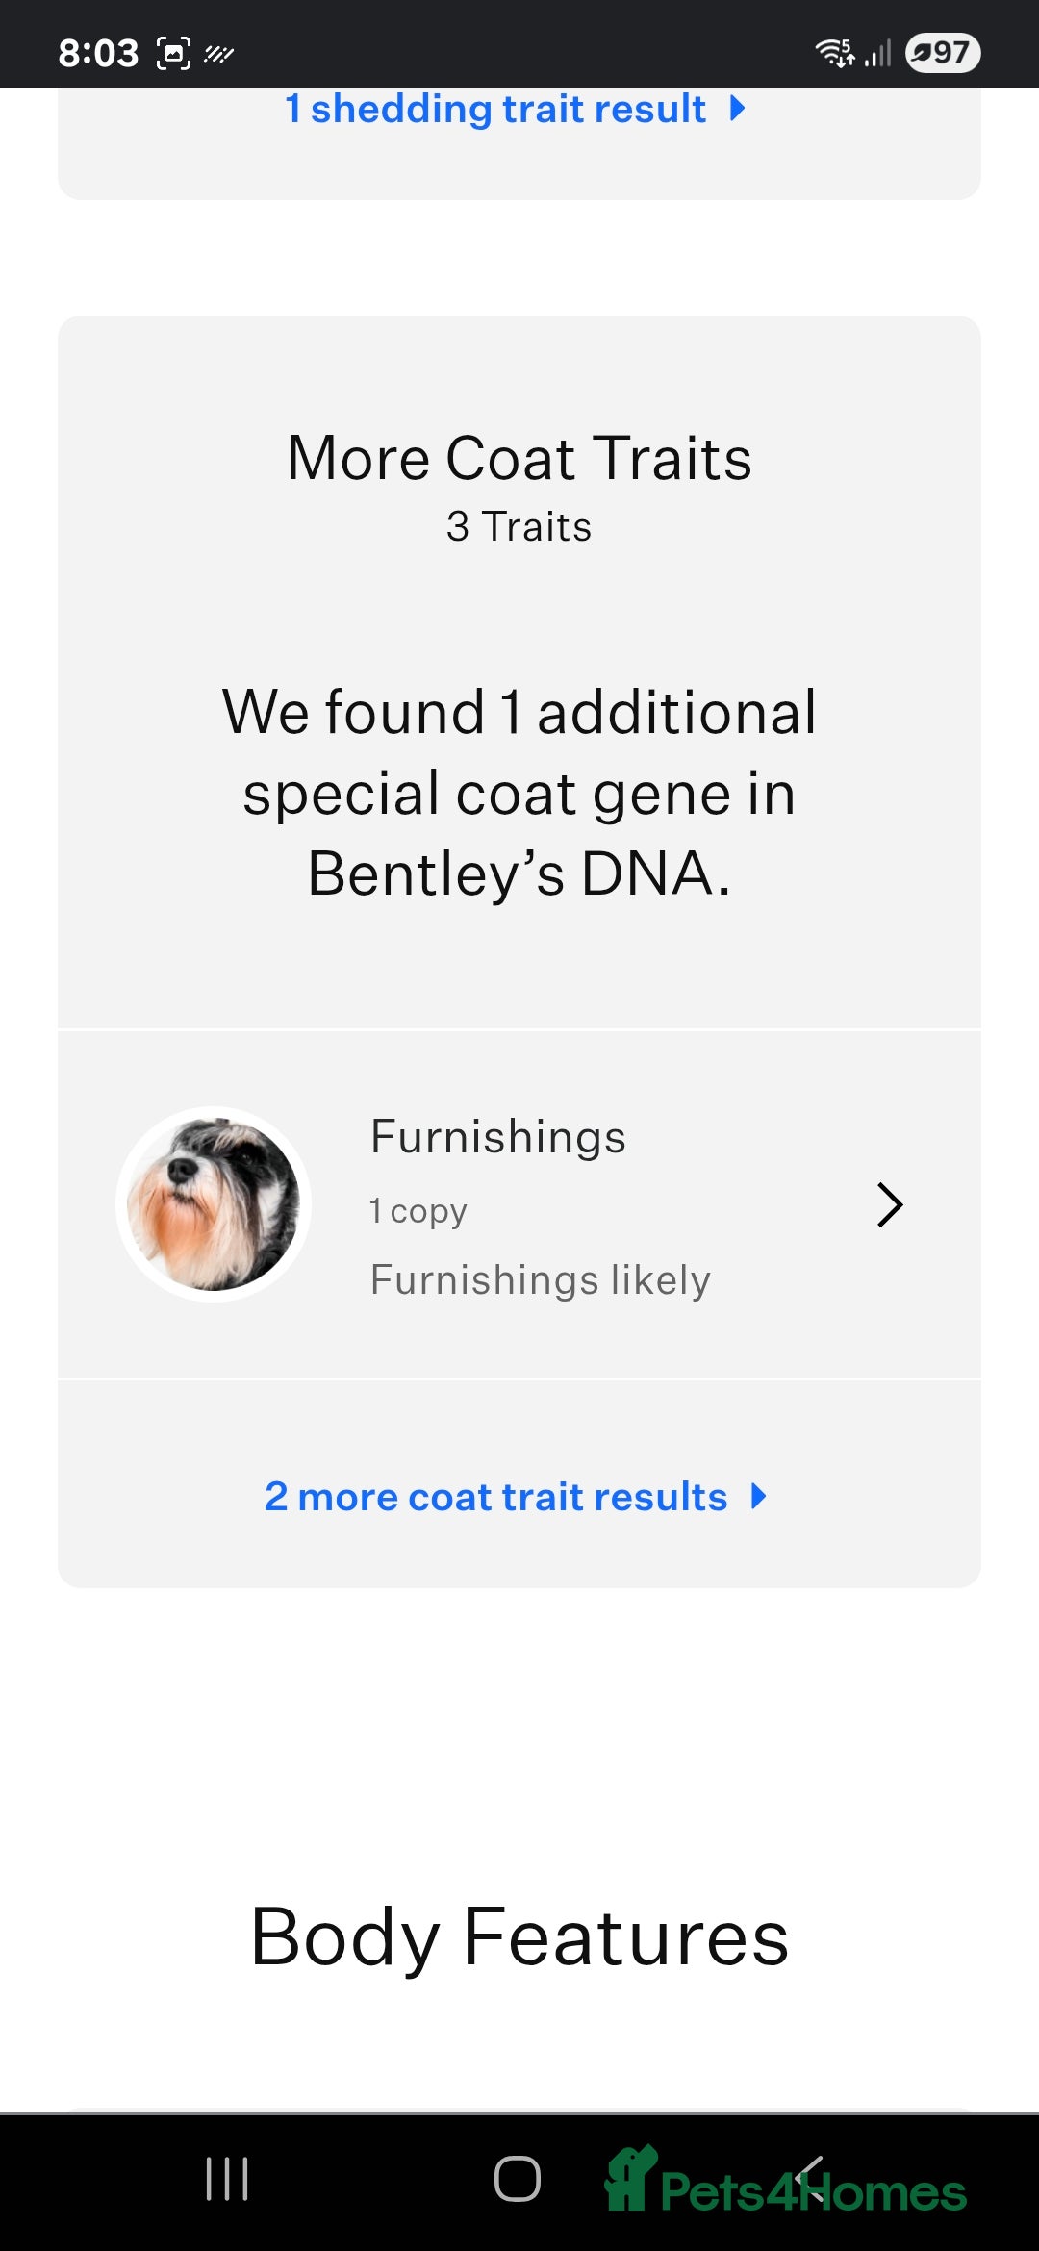Tap the screenshot capture status icon
Image resolution: width=1039 pixels, height=2251 pixels.
click(174, 53)
